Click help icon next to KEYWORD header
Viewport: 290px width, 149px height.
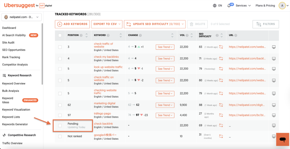(108, 35)
